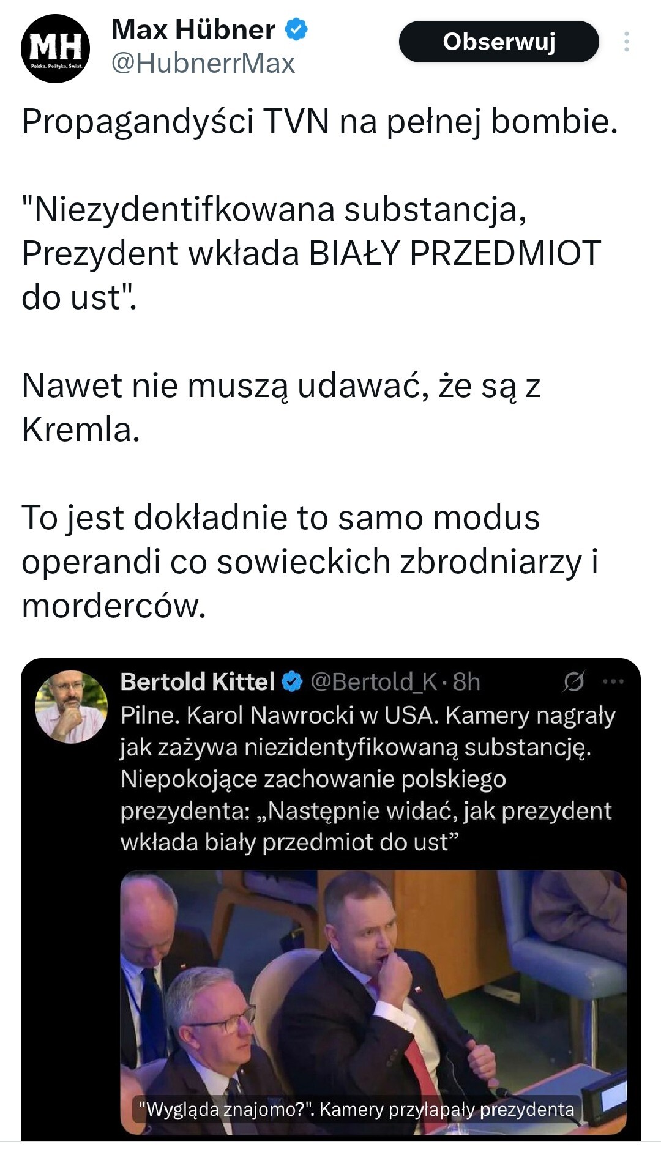Open quoted tweet text starting "Pilne. Karol Nawrocki"
661x1158 pixels.
pyautogui.click(x=367, y=778)
